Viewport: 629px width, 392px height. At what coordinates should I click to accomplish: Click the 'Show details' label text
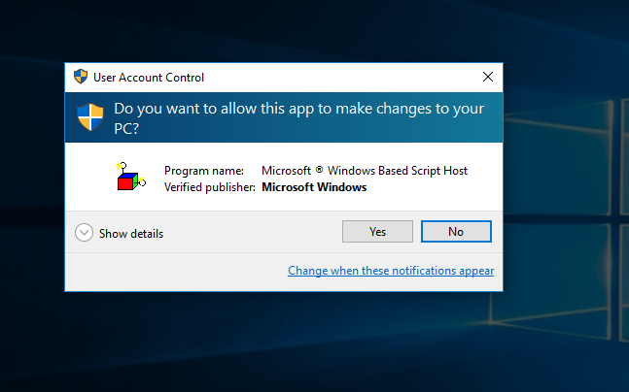pyautogui.click(x=131, y=234)
